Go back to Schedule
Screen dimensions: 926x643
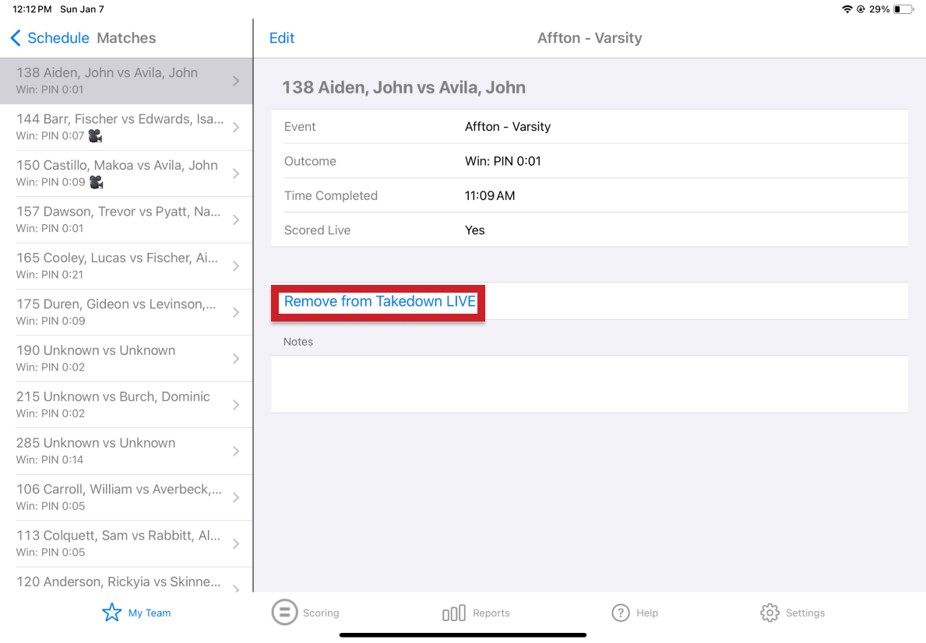click(58, 38)
